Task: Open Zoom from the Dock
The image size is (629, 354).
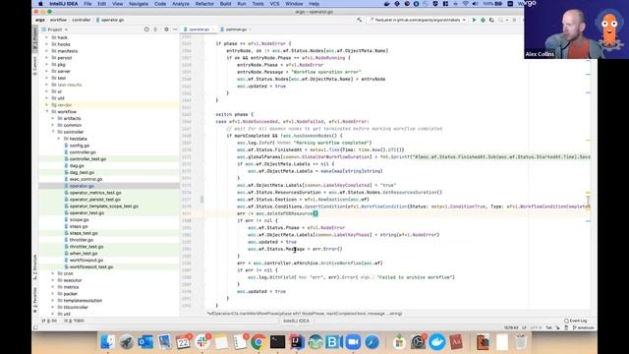Action: coord(354,342)
